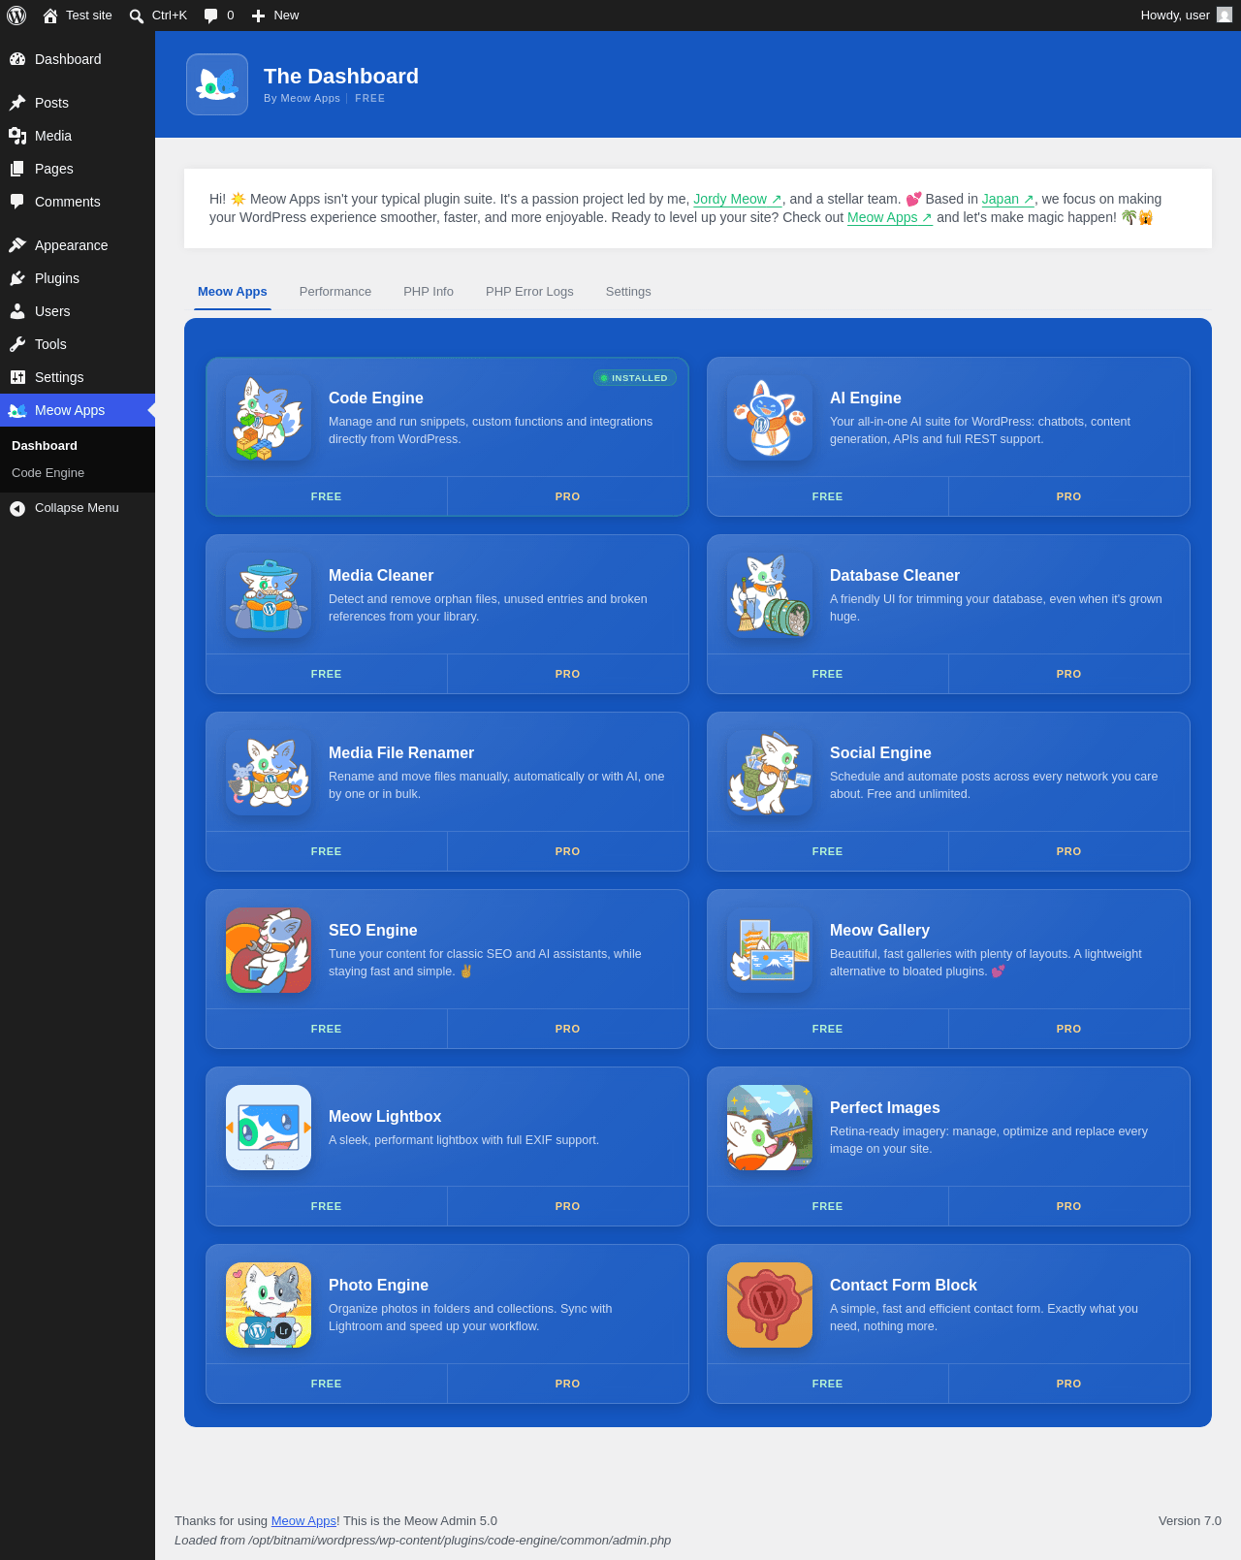The image size is (1241, 1560).
Task: Click the Howdy, user account text
Action: click(x=1175, y=16)
